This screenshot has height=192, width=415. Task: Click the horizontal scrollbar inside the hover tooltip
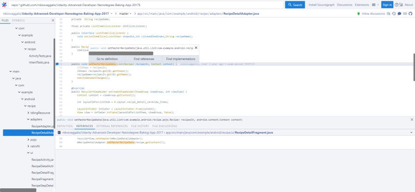(121, 53)
